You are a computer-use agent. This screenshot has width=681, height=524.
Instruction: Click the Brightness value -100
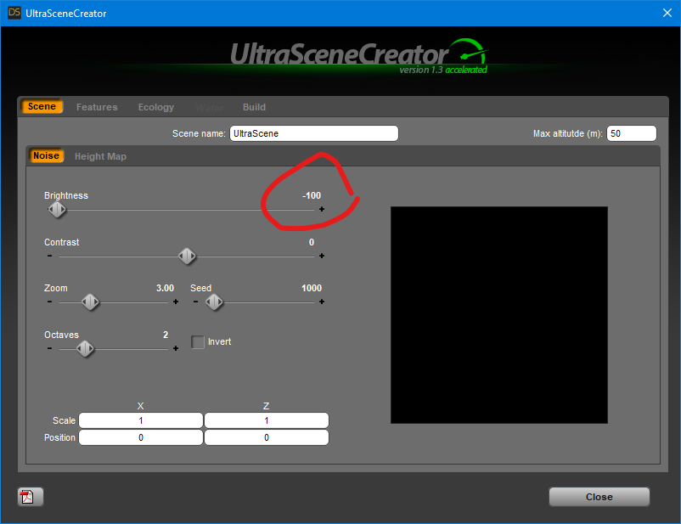point(312,195)
